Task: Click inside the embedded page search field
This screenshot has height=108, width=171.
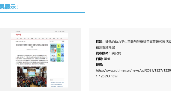Action: tap(56, 41)
